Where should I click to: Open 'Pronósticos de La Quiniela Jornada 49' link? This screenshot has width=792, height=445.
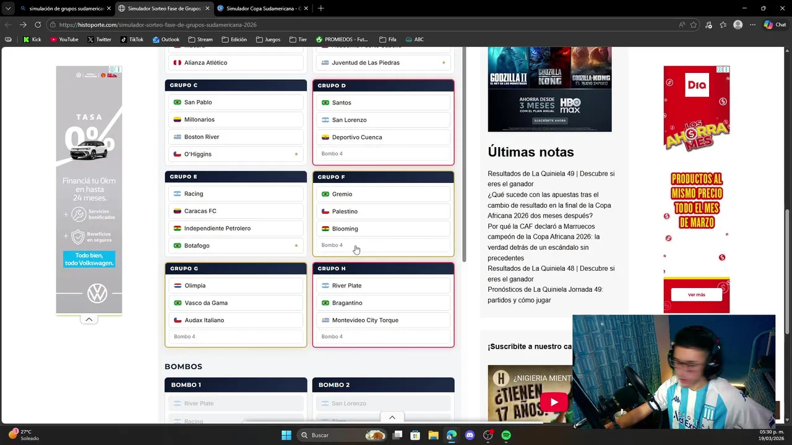(545, 295)
